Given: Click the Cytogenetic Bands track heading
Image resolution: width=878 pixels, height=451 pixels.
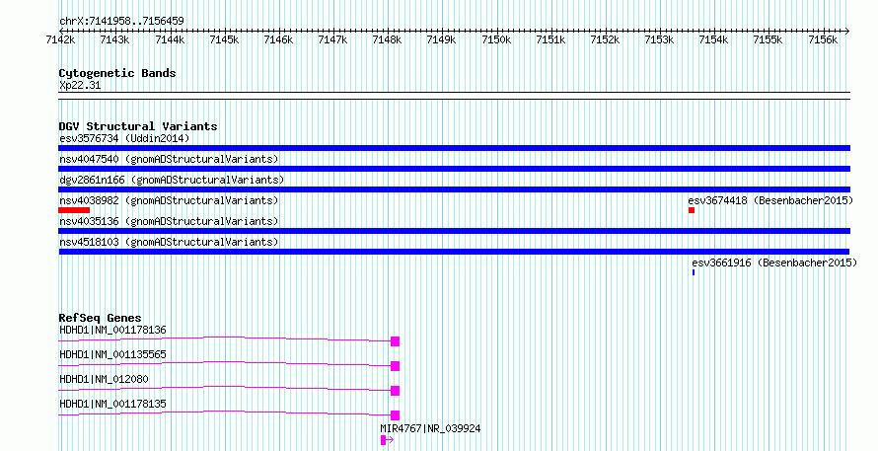Looking at the screenshot, I should [x=117, y=73].
